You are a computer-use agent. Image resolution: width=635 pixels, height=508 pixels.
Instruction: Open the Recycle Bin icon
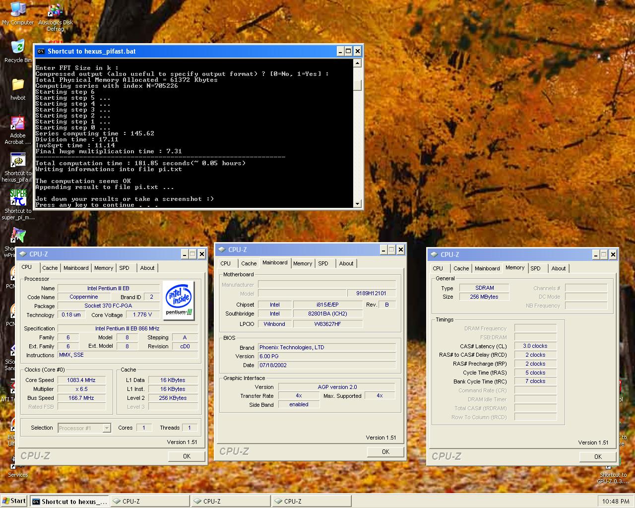18,51
